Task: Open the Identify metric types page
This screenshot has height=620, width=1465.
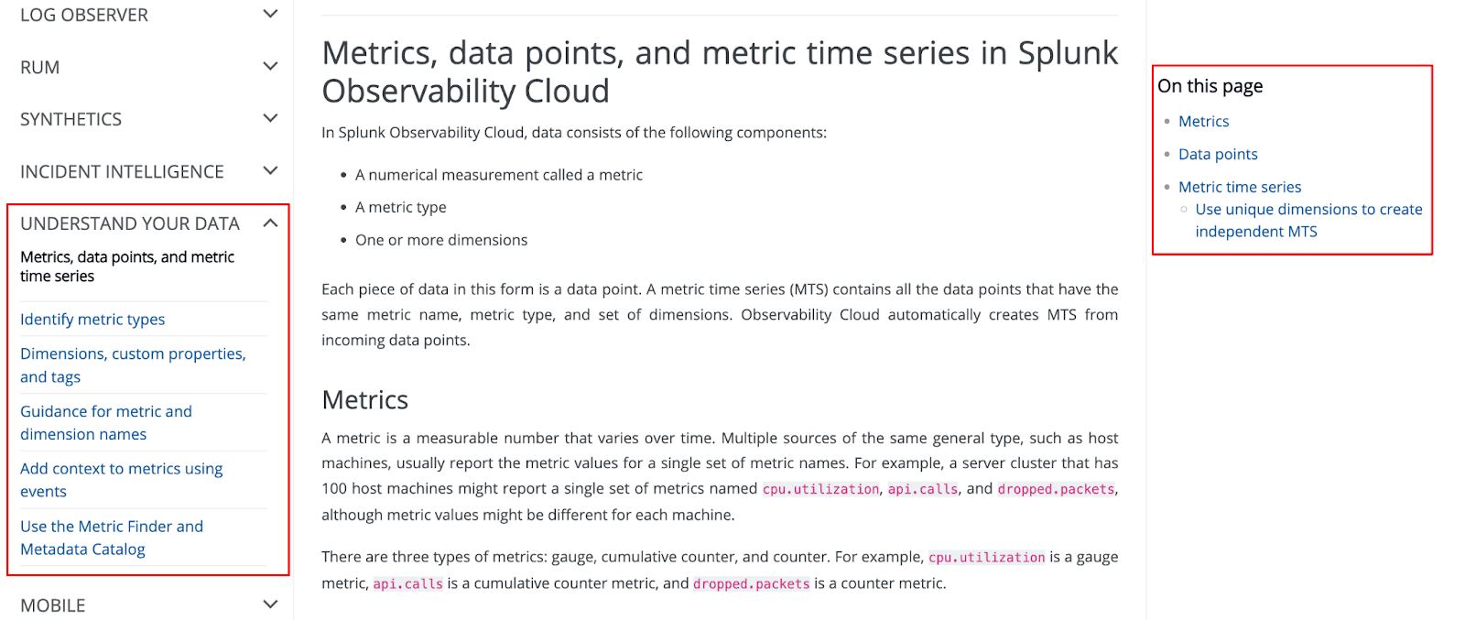Action: 92,319
